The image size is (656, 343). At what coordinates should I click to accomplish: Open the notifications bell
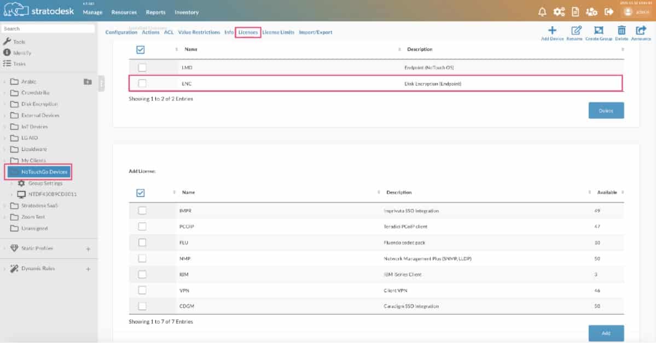click(542, 11)
